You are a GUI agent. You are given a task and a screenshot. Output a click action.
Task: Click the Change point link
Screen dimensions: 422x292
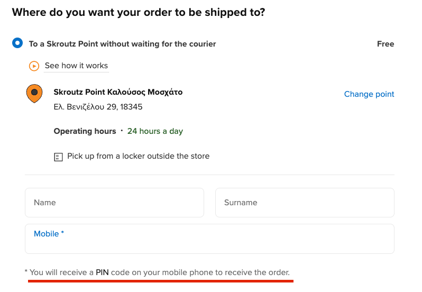[369, 94]
